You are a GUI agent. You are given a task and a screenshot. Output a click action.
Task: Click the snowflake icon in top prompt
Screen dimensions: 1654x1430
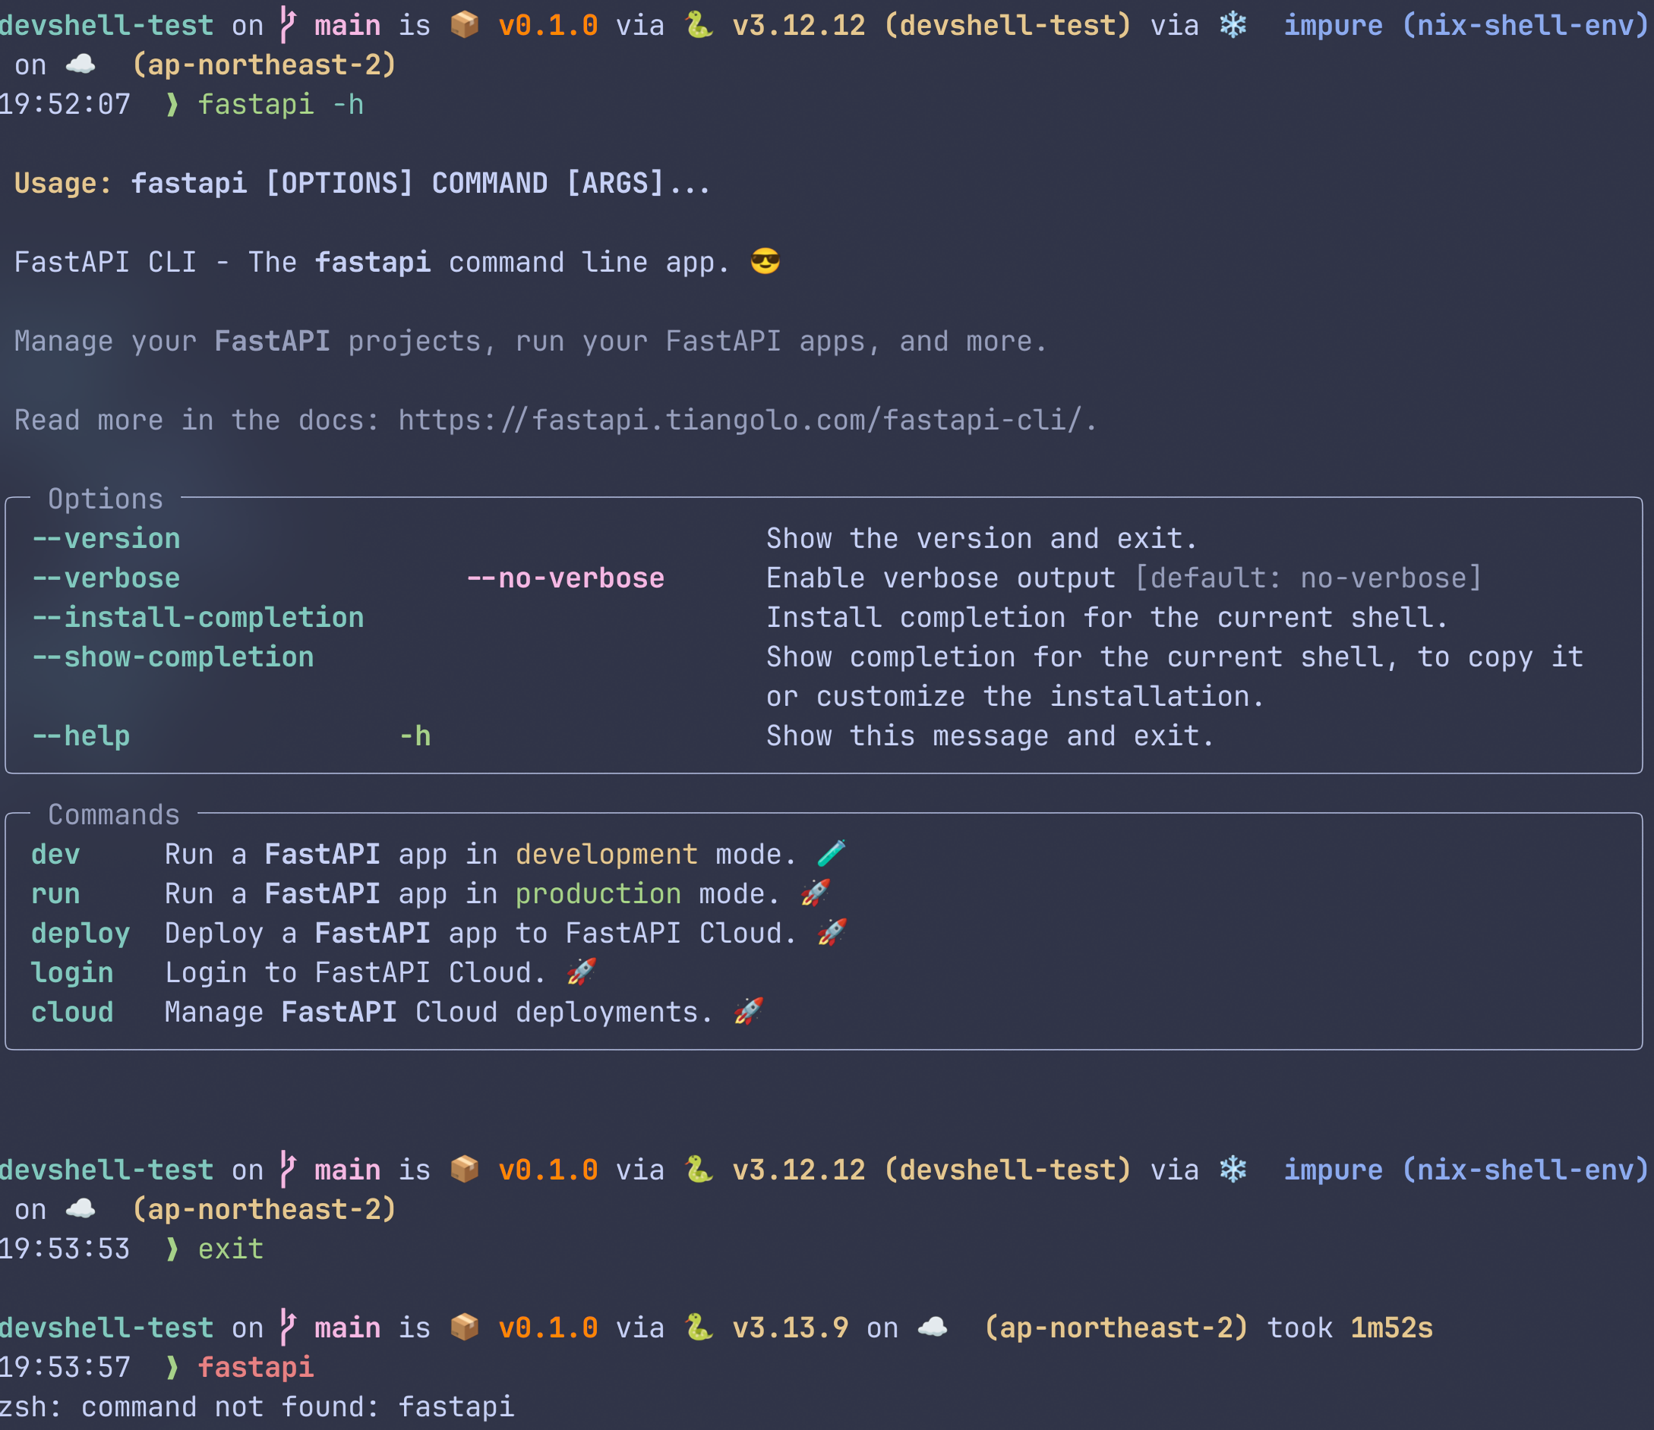coord(1233,26)
